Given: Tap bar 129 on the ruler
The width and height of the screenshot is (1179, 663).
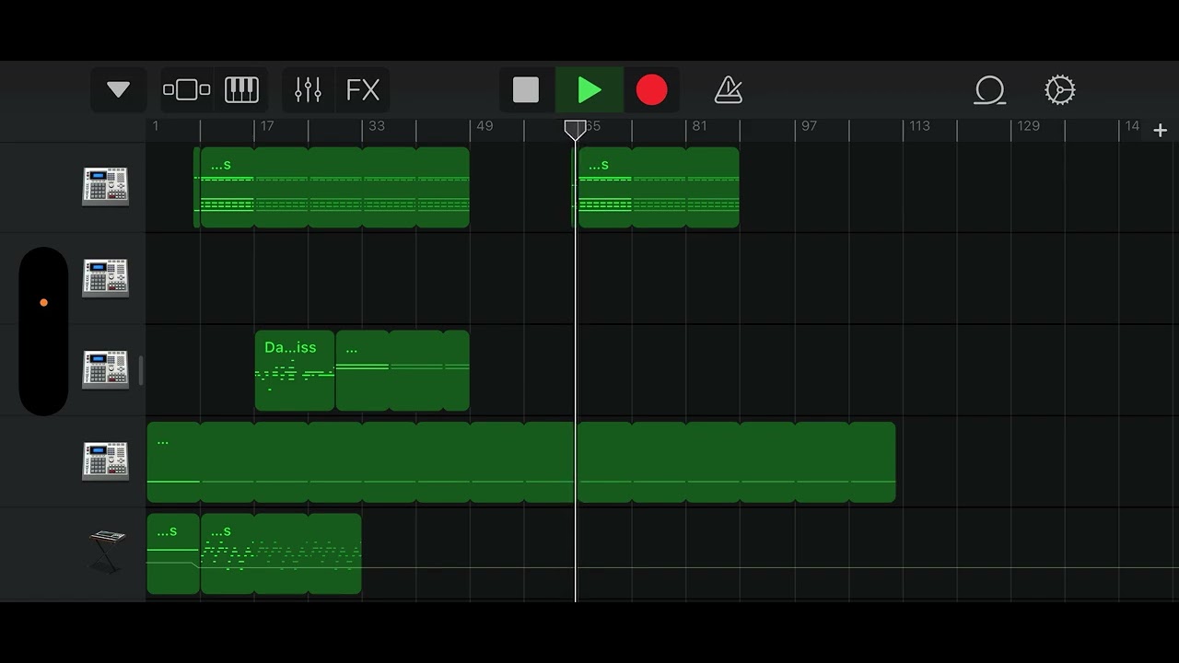Looking at the screenshot, I should click(1028, 126).
